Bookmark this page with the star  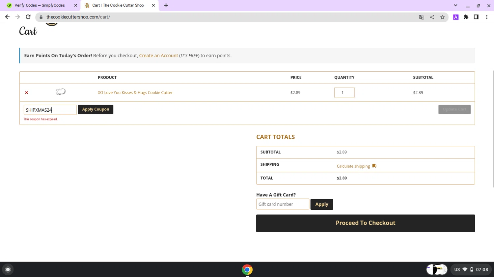click(x=442, y=17)
